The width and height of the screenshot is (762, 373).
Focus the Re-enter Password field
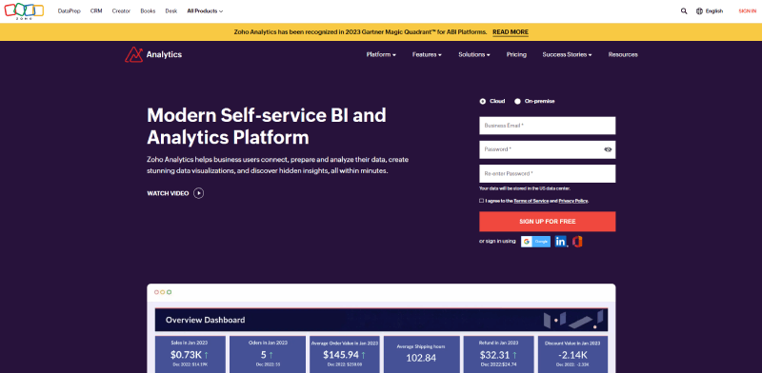(547, 173)
